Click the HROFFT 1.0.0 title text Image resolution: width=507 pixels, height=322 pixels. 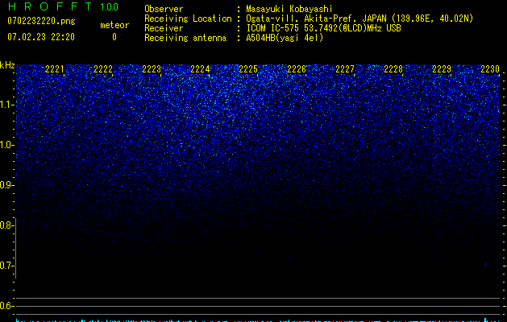pyautogui.click(x=63, y=6)
